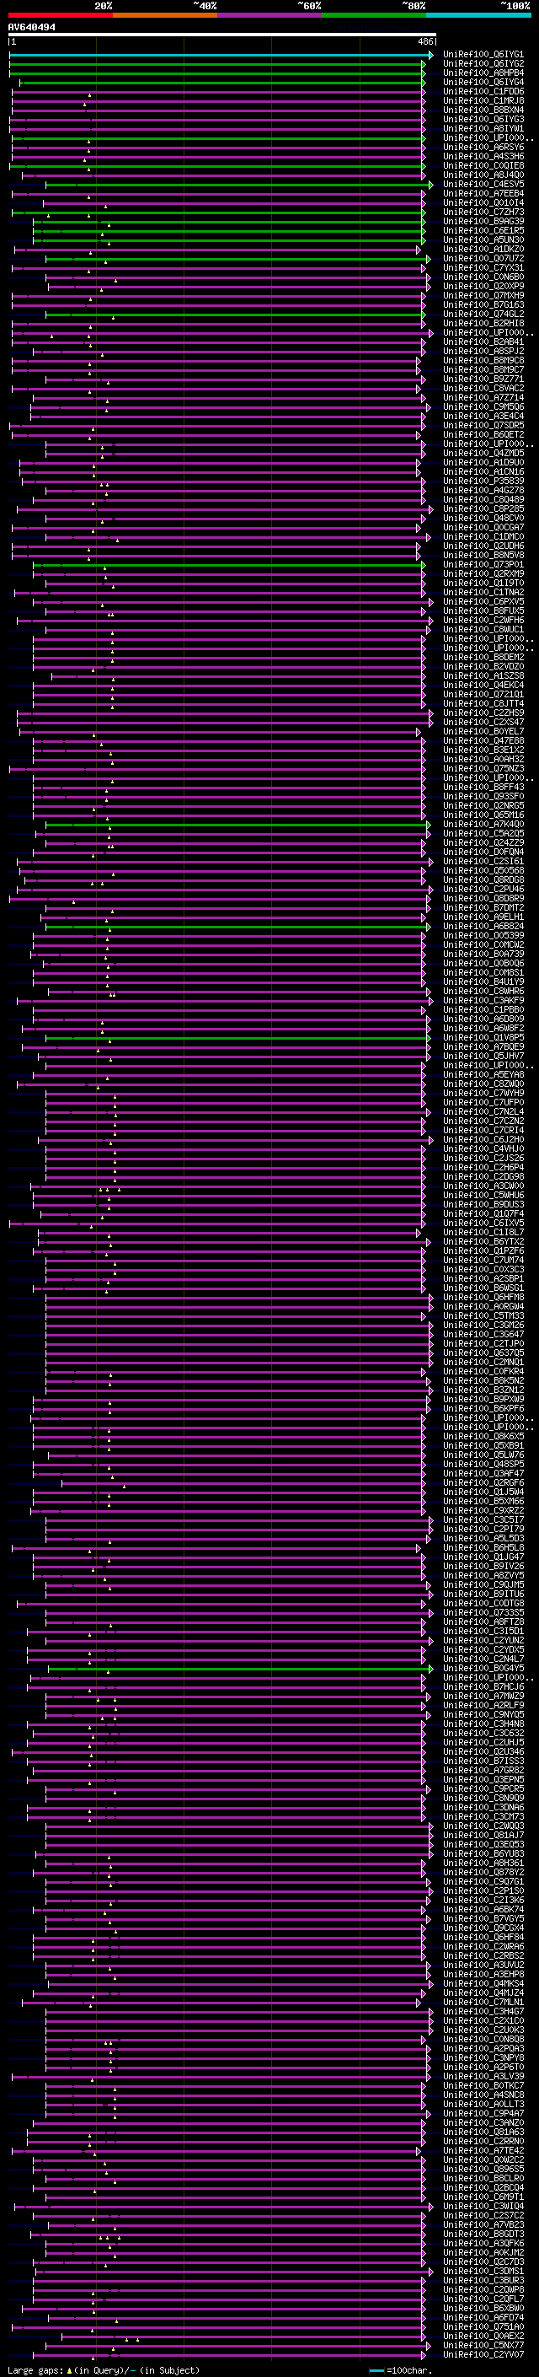This screenshot has height=2377, width=539.
Task: Click the UniRef100_C5NX77 hit label
Action: (x=483, y=2346)
